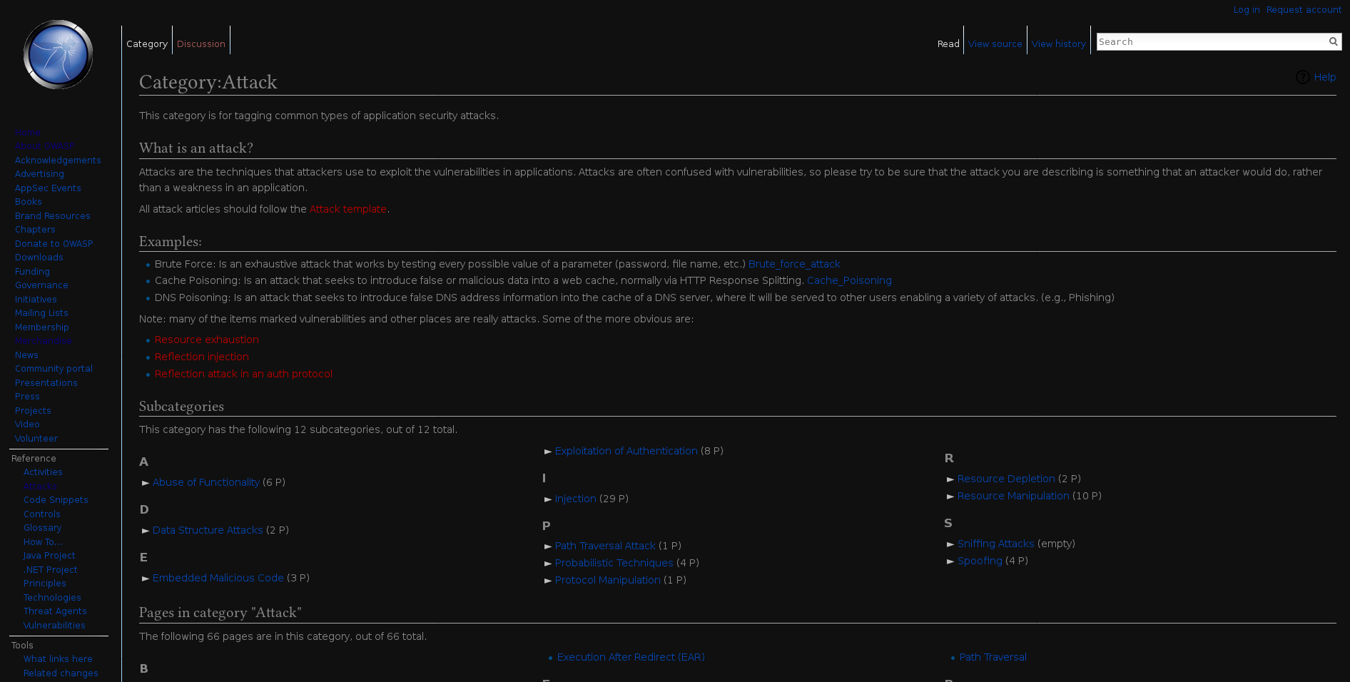This screenshot has width=1350, height=682.
Task: Open the View history tab
Action: [1059, 44]
